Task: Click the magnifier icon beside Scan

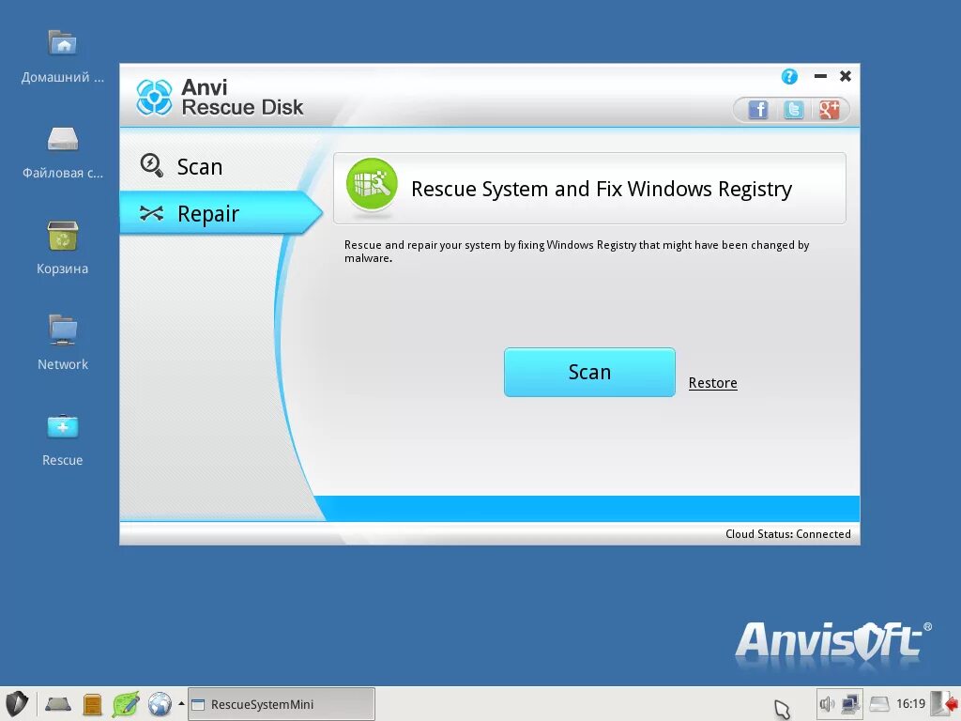Action: [151, 165]
